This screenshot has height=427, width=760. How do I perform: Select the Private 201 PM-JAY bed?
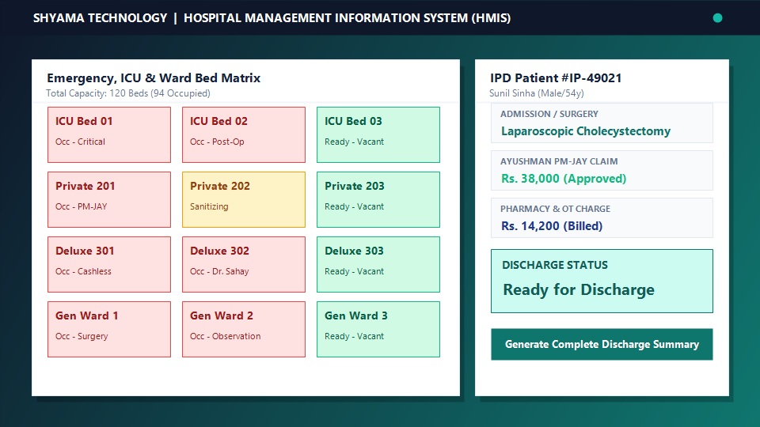[x=109, y=199]
